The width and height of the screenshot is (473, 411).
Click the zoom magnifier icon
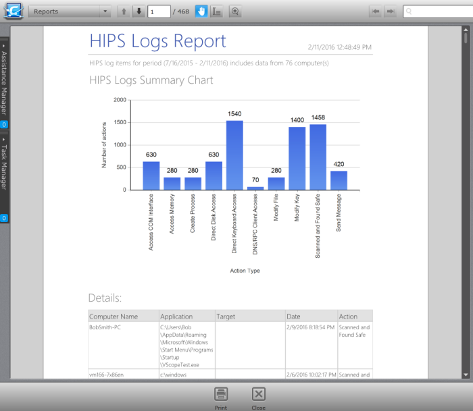[x=235, y=11]
